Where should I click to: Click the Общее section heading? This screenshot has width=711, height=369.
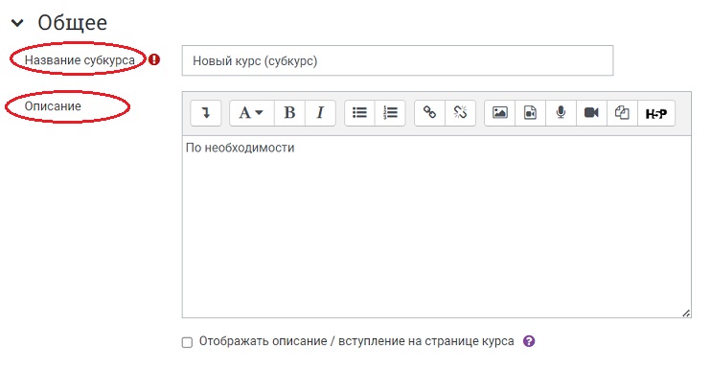click(x=72, y=23)
